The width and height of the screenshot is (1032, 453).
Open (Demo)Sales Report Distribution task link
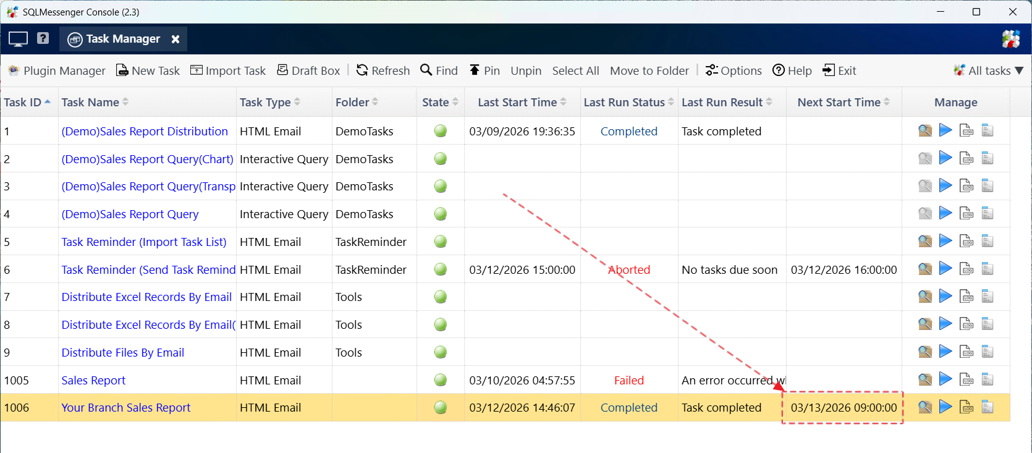(x=145, y=131)
